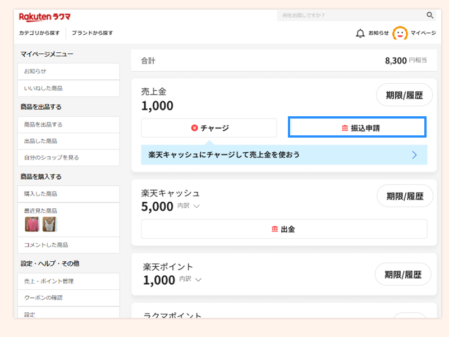Click the 売上金 1,000 amount
The image size is (449, 337).
click(157, 106)
